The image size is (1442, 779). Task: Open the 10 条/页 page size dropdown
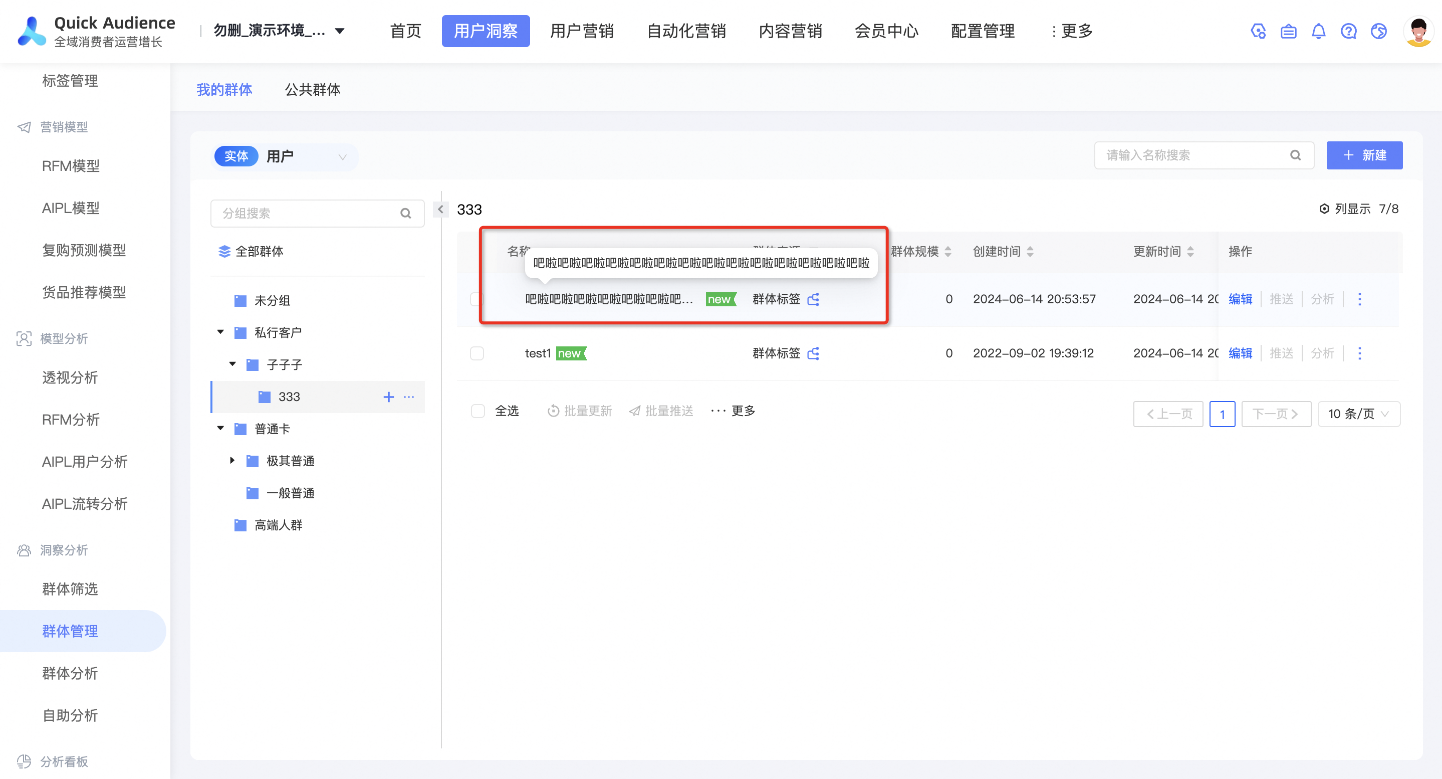click(x=1359, y=414)
